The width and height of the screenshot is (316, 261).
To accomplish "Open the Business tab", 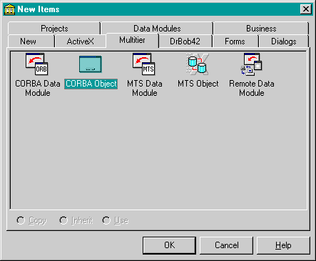I will click(x=261, y=29).
